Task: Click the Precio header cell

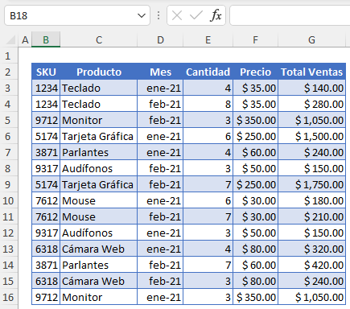Action: [x=255, y=72]
